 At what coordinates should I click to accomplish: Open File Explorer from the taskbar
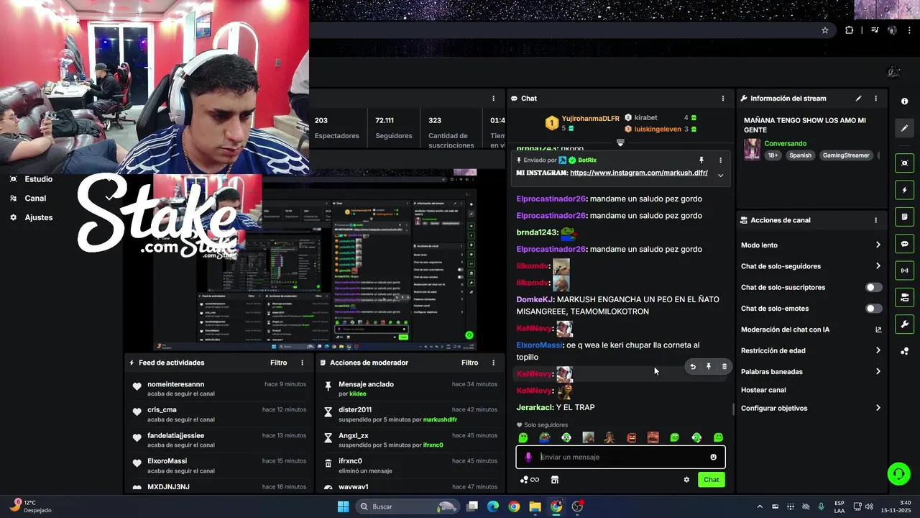coord(535,506)
